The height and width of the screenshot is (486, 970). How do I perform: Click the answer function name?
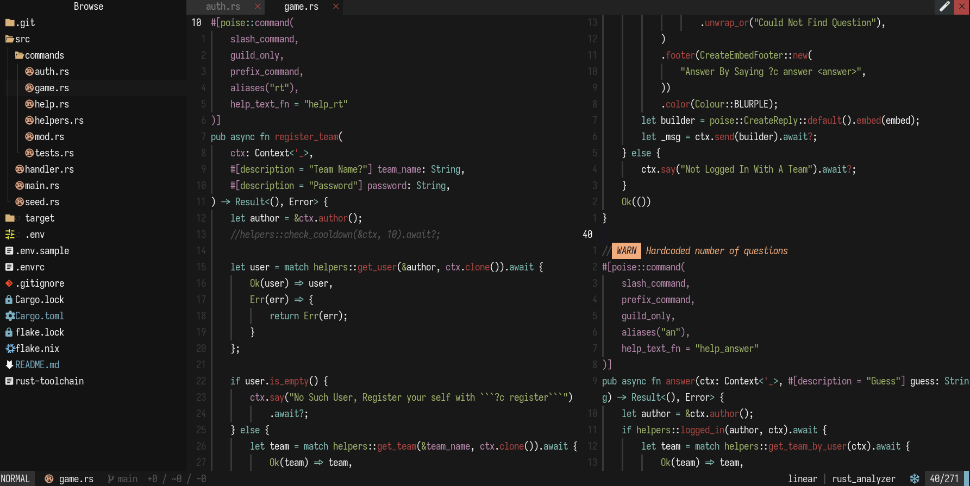tap(680, 381)
